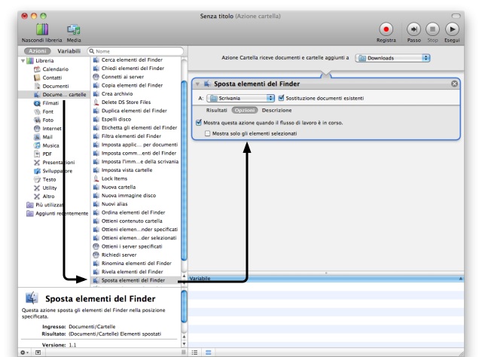Open the Media browser icon
The image size is (482, 357).
(x=74, y=30)
